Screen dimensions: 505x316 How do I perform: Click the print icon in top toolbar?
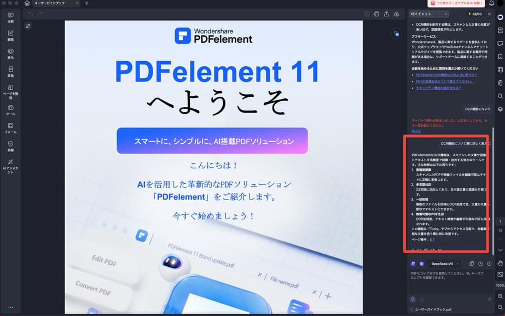[x=376, y=15]
